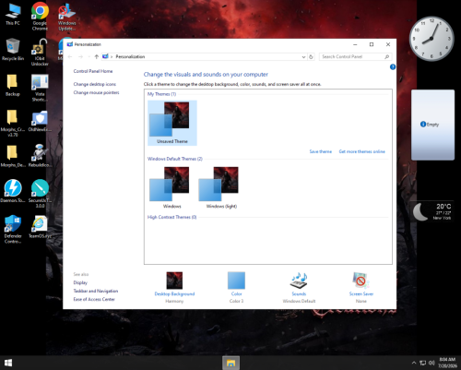Viewport: 461px width, 370px height.
Task: Expand the address bar history dropdown
Action: coord(303,57)
